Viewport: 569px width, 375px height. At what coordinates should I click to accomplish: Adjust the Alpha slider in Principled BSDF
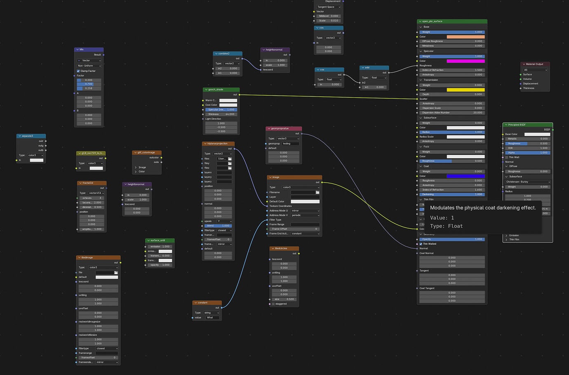point(528,153)
